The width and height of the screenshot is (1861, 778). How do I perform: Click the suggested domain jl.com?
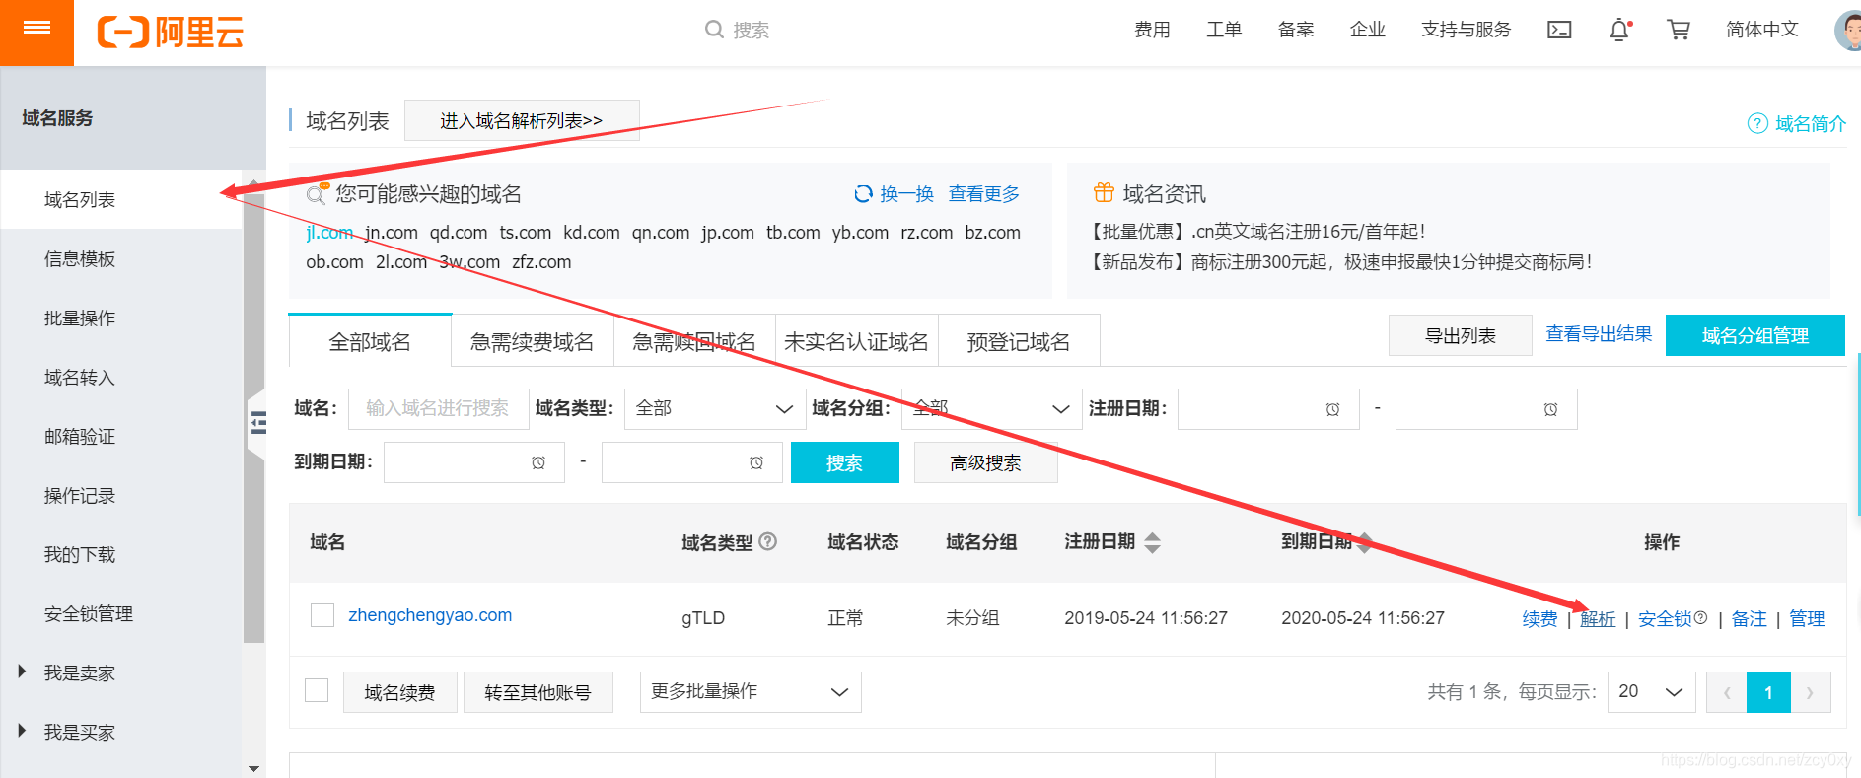click(x=329, y=233)
